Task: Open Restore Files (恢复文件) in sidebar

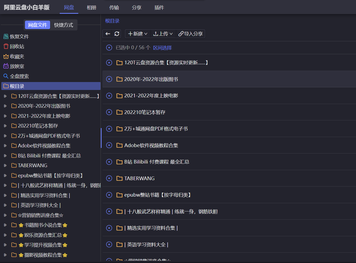Action: pyautogui.click(x=19, y=37)
